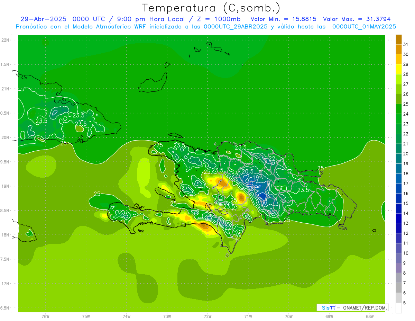Click the "69W" longitude axis label
415x321 pixels.
(x=329, y=316)
